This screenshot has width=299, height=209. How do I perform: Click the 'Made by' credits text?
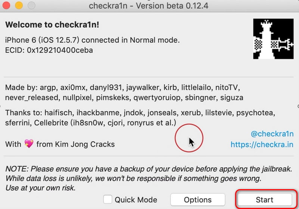[x=123, y=93]
